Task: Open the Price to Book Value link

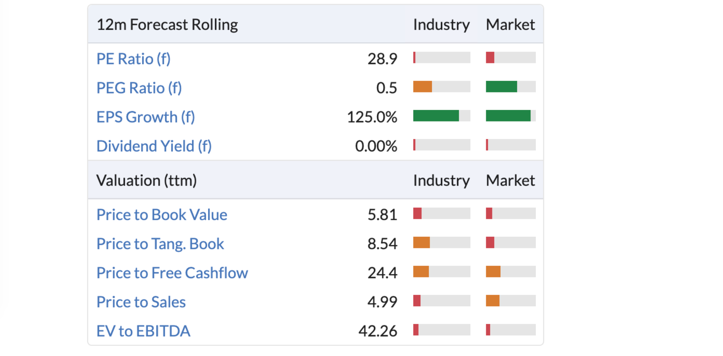Action: [162, 215]
